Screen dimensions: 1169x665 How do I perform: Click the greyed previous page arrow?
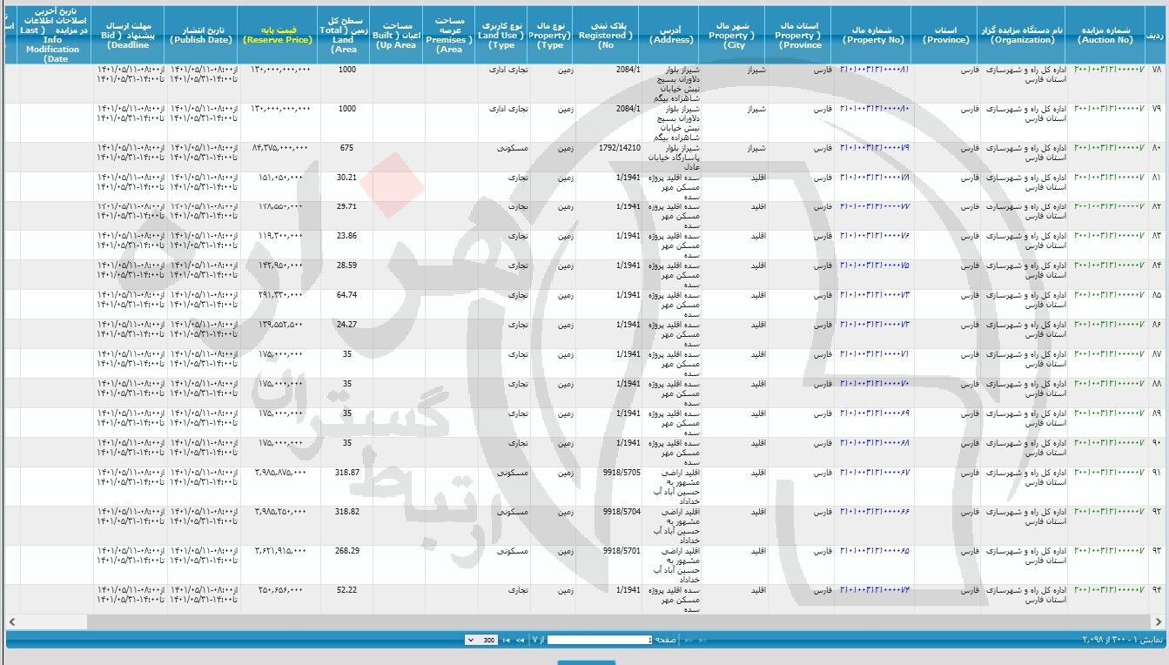tap(689, 640)
